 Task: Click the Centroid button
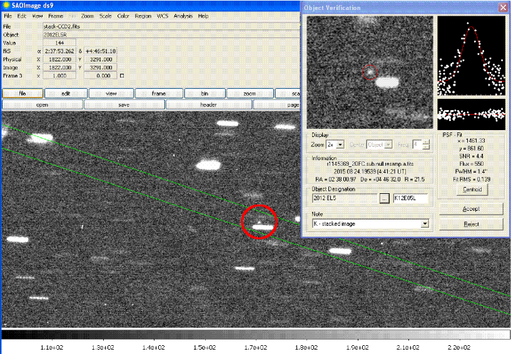471,189
